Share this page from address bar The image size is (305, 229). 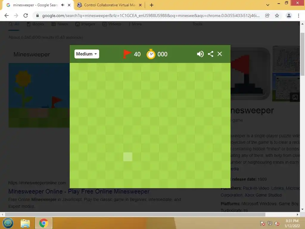(x=267, y=16)
